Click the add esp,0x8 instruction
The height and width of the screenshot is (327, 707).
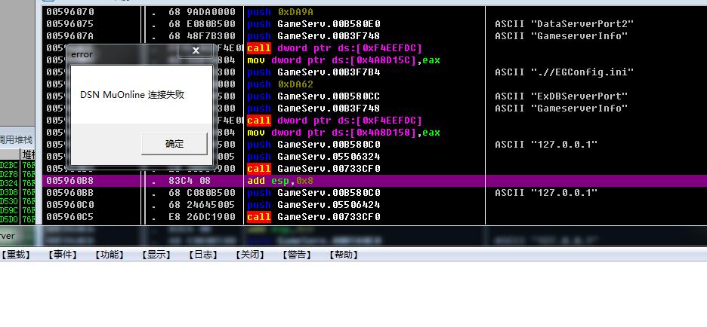[280, 181]
